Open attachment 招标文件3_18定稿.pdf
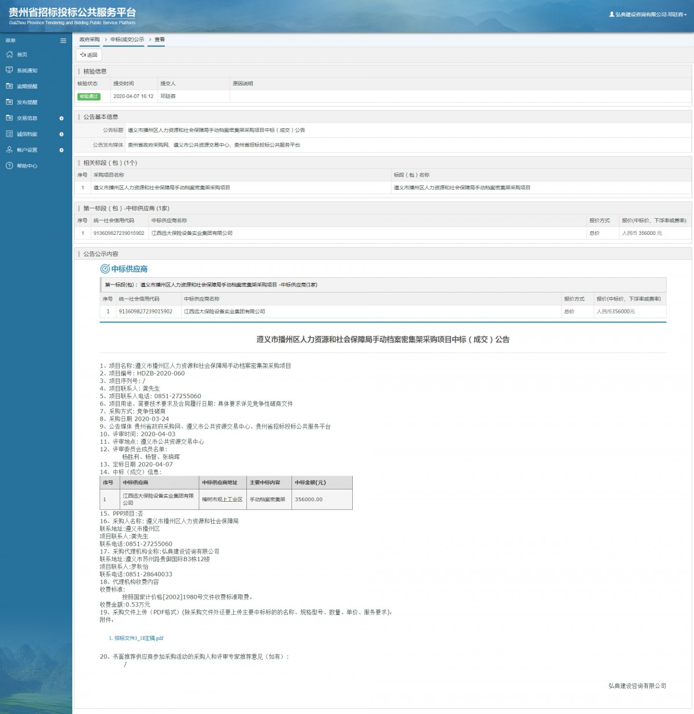 click(139, 638)
